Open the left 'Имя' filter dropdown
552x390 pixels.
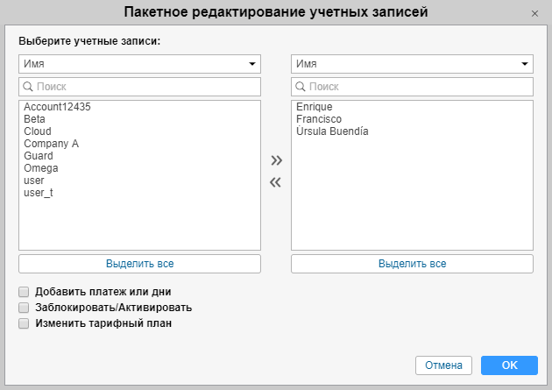[x=139, y=64]
